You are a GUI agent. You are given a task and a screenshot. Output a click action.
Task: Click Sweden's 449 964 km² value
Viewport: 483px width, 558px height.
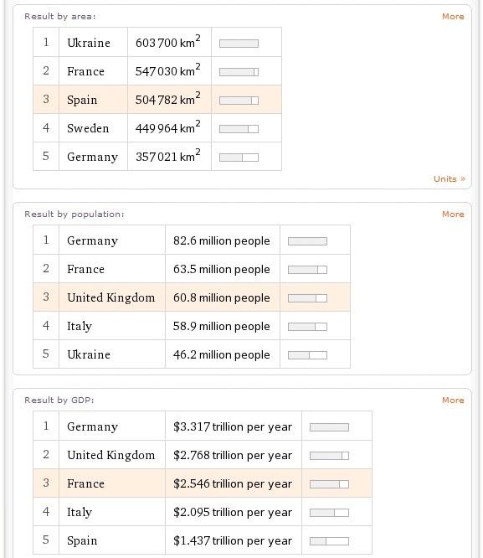[x=168, y=127]
